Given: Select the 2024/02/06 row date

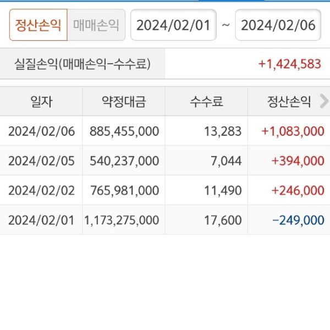Looking at the screenshot, I should [x=41, y=131].
